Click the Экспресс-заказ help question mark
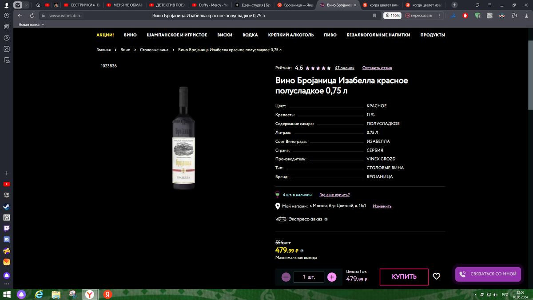Image resolution: width=533 pixels, height=300 pixels. point(326,219)
